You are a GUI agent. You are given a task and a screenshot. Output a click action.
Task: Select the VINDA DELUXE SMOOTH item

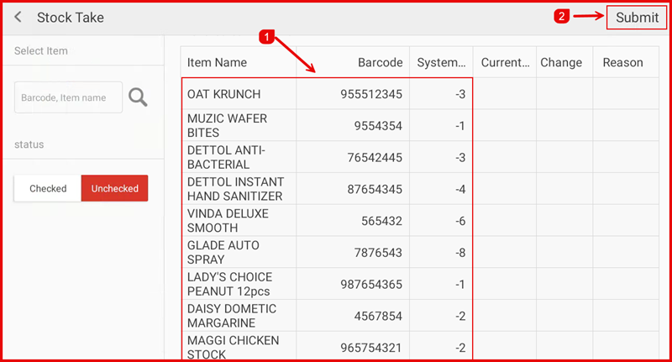[x=228, y=221]
